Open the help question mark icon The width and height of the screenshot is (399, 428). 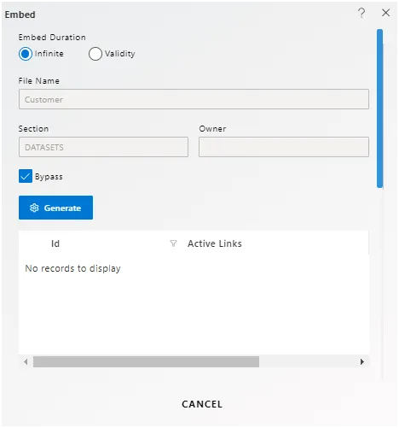point(361,13)
